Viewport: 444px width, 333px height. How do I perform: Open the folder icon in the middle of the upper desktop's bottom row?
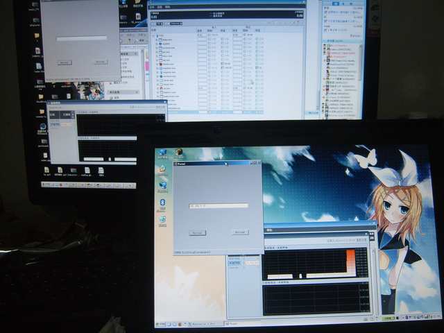point(73,171)
